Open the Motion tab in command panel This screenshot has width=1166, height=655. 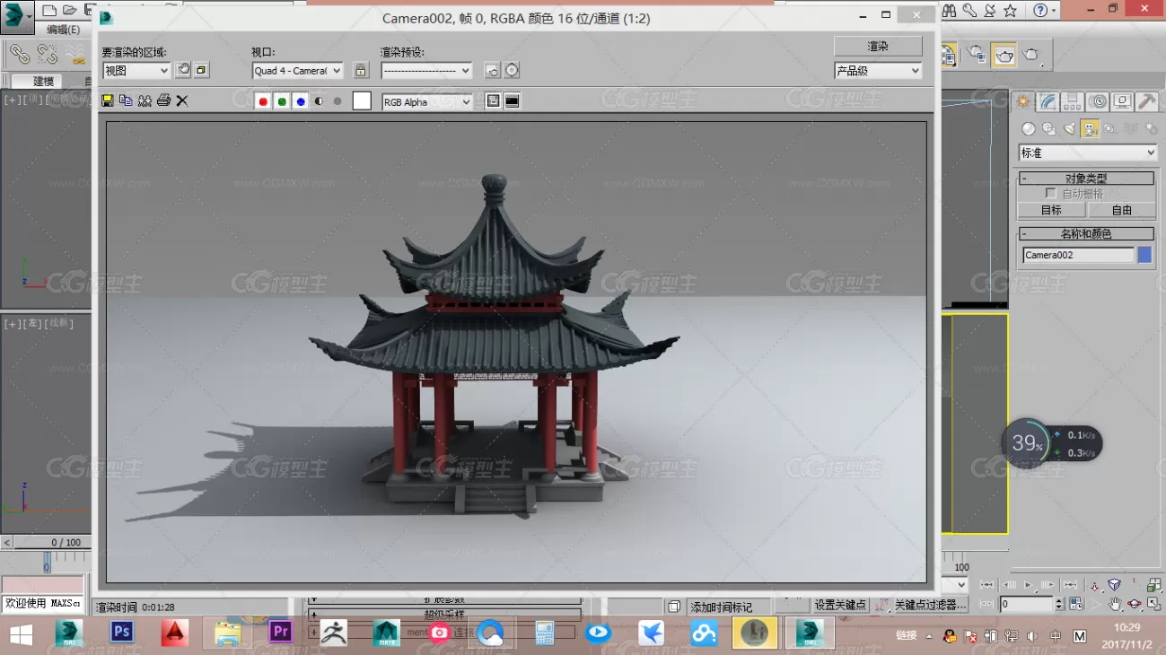click(x=1098, y=101)
